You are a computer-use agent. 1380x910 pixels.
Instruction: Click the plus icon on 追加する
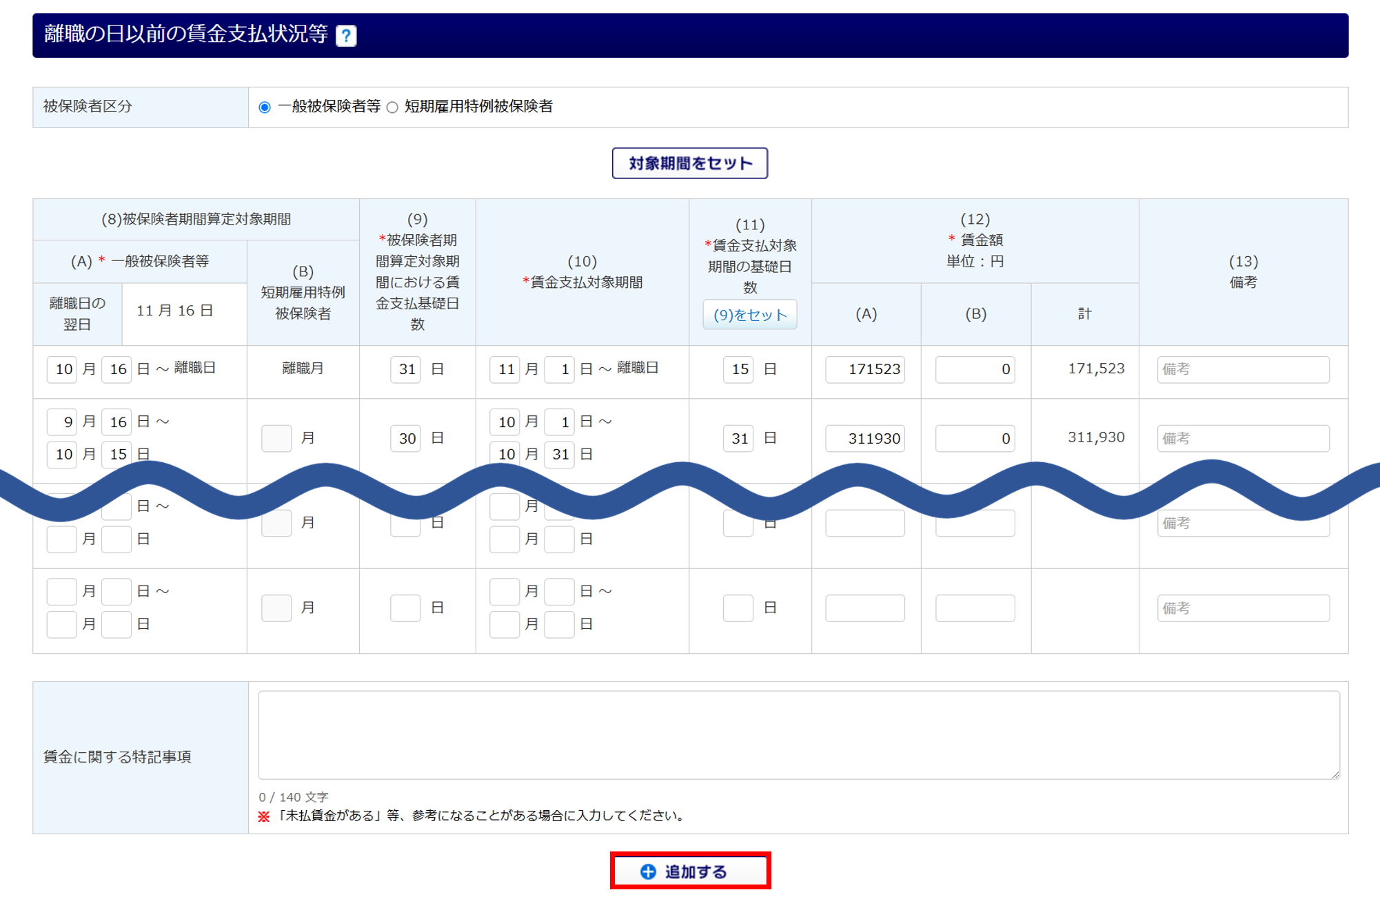648,871
